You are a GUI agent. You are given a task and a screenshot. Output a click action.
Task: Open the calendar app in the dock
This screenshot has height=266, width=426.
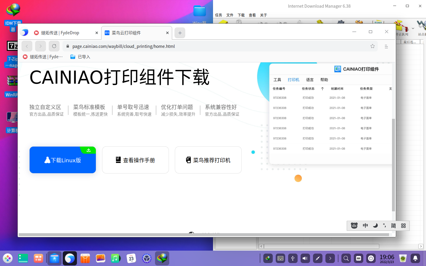click(131, 258)
